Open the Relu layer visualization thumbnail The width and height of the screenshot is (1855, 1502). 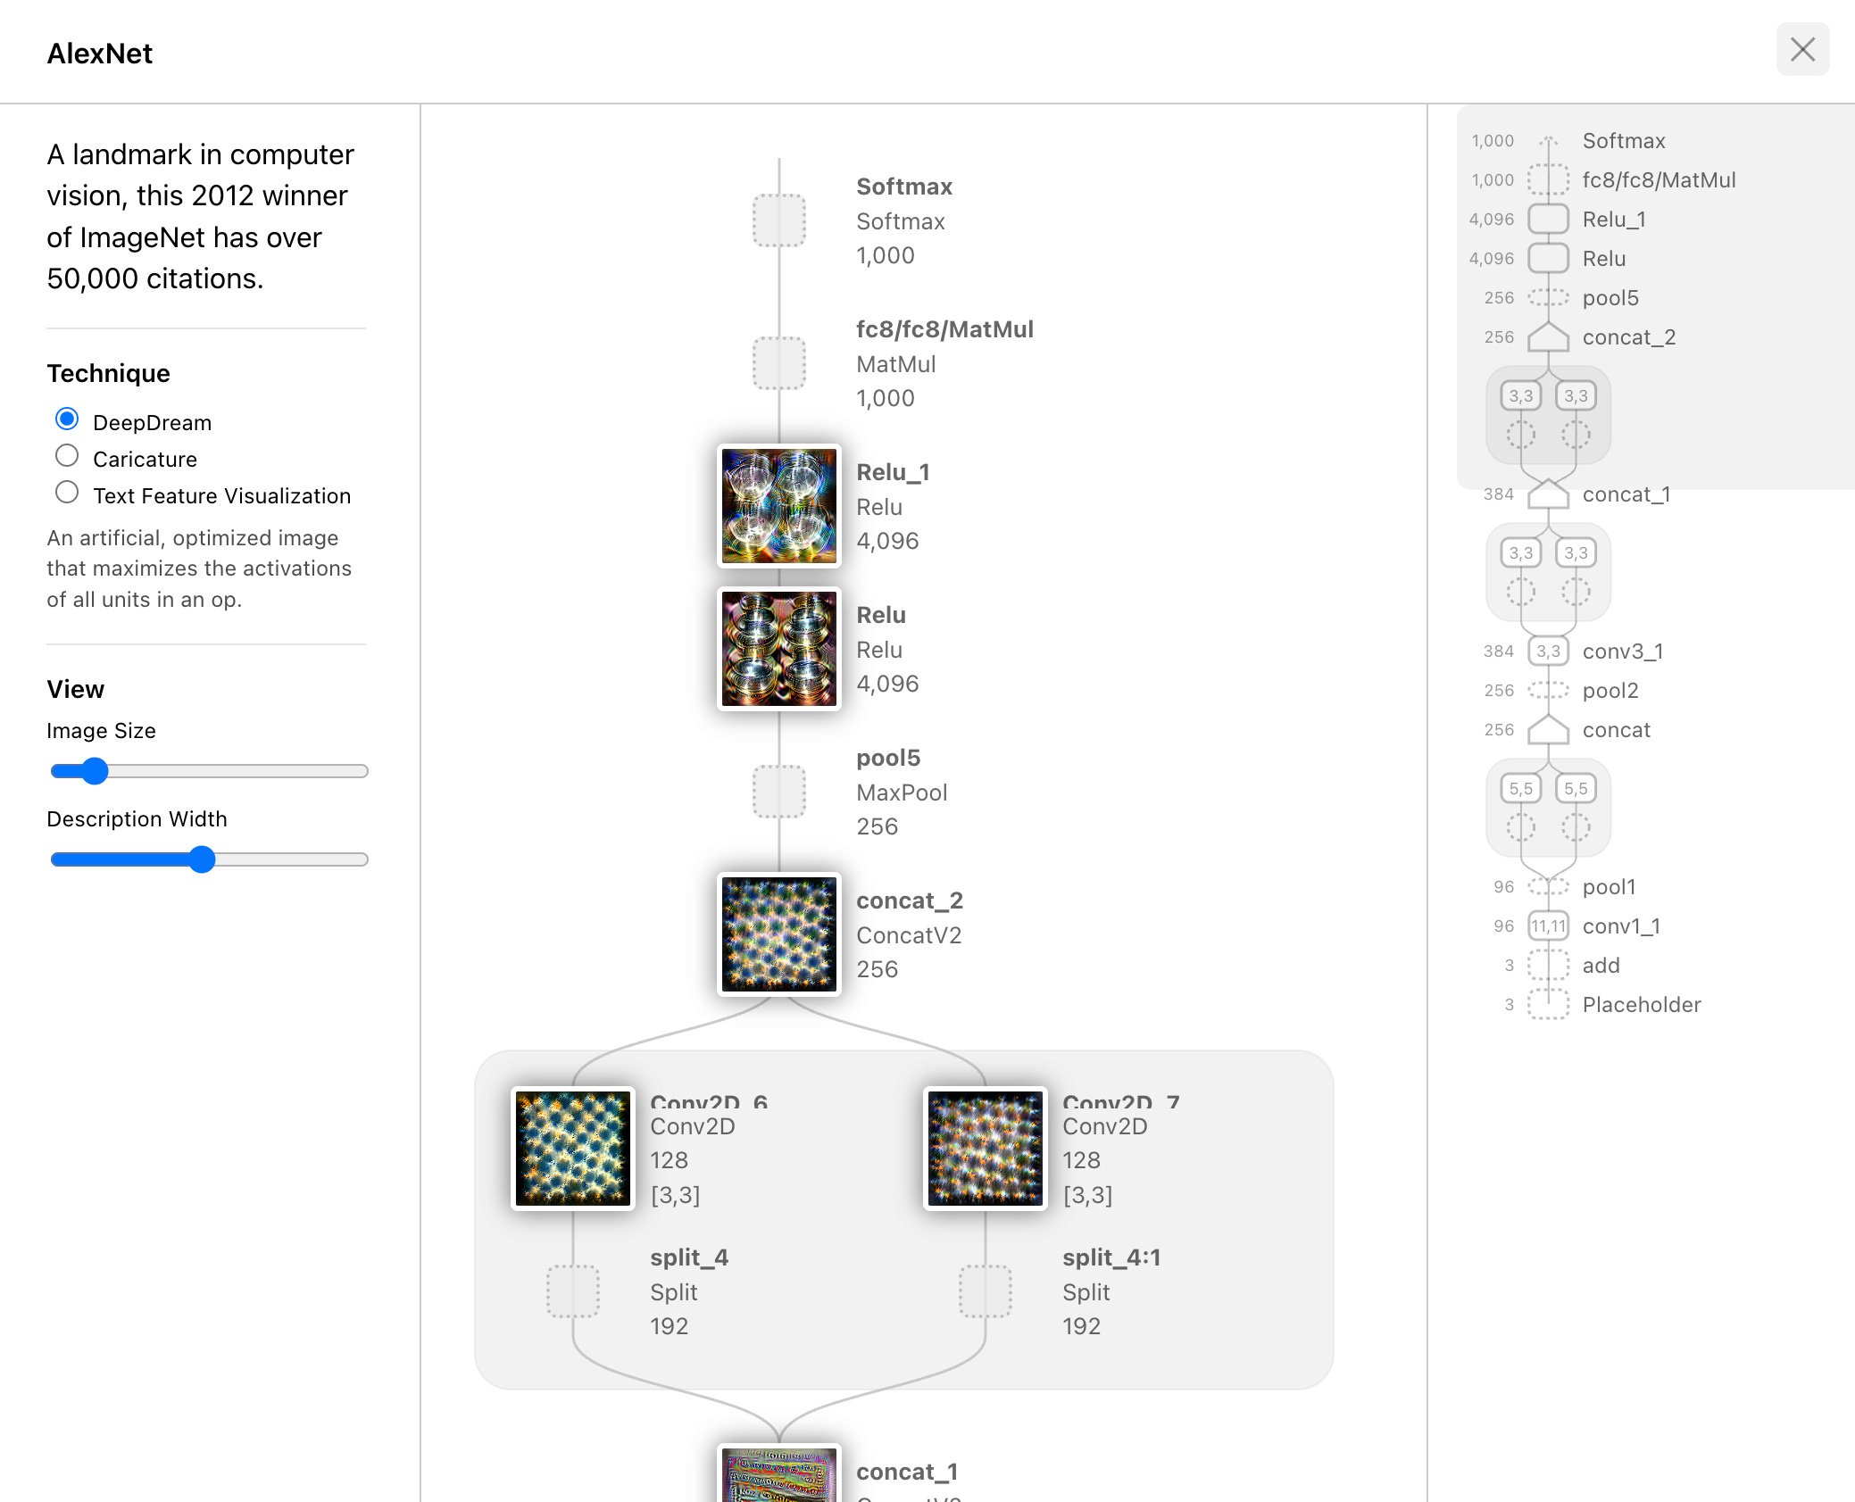click(x=778, y=650)
